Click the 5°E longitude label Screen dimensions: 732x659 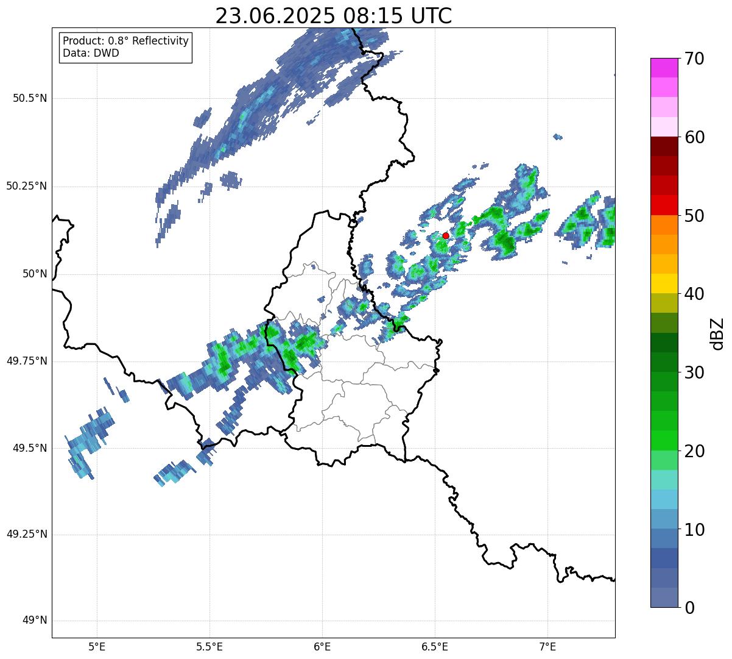click(x=97, y=646)
